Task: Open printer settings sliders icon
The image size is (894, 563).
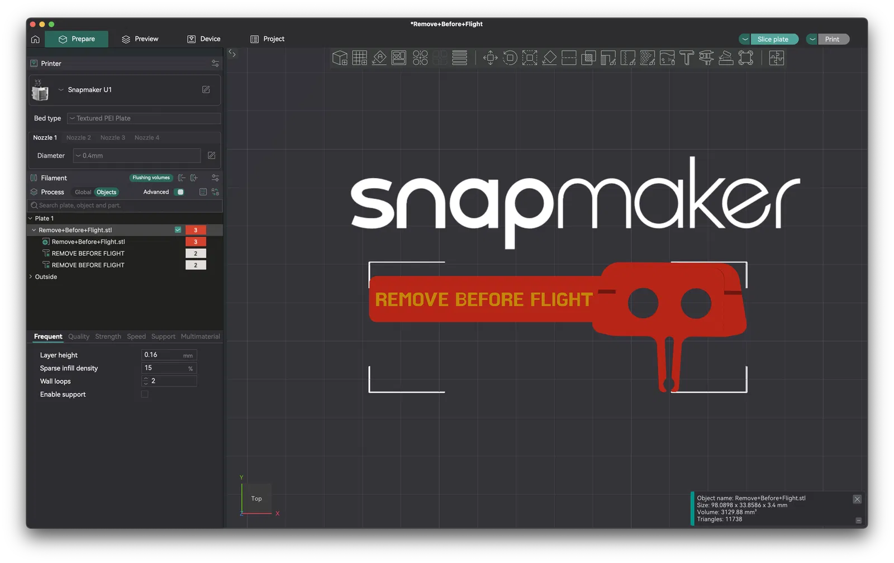Action: point(215,64)
